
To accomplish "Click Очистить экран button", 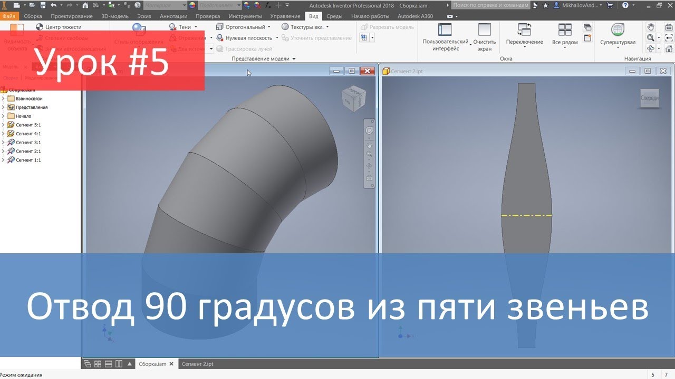I will [484, 37].
